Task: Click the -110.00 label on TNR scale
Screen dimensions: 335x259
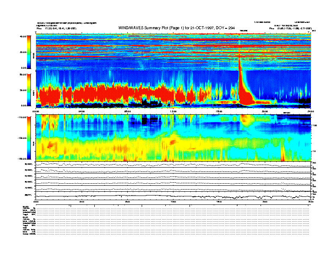Action: (x=22, y=117)
